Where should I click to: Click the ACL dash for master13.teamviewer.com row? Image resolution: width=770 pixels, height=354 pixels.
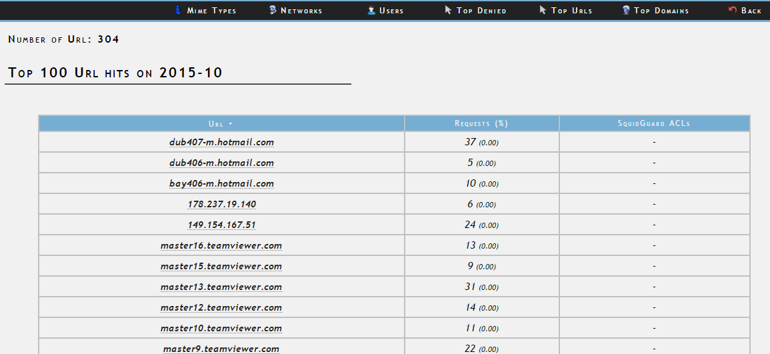pos(654,287)
